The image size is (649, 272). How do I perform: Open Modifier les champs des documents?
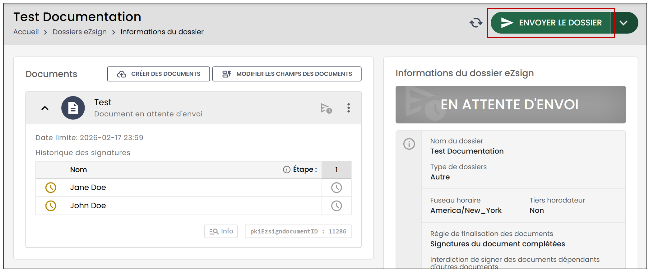[x=287, y=74]
